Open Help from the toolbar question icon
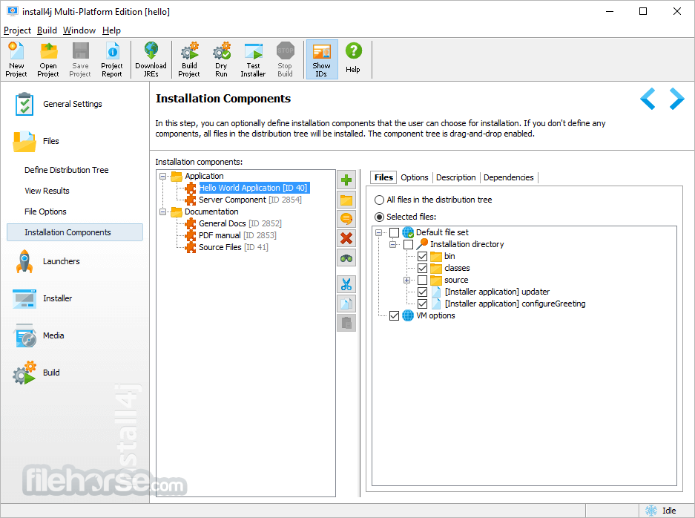Image resolution: width=695 pixels, height=518 pixels. (353, 58)
